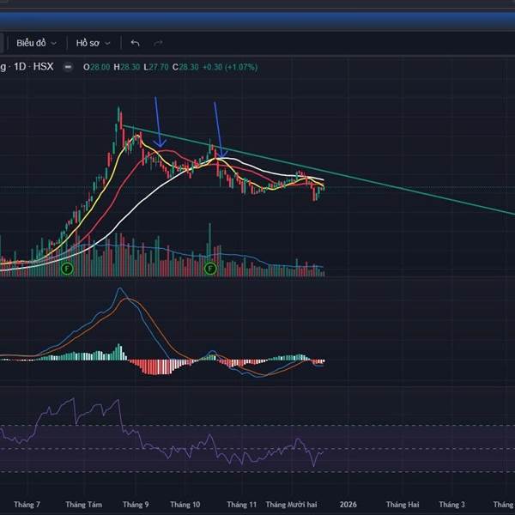Click the Tháng Hai time axis label
Viewport: 515px width, 515px height.
pos(402,505)
